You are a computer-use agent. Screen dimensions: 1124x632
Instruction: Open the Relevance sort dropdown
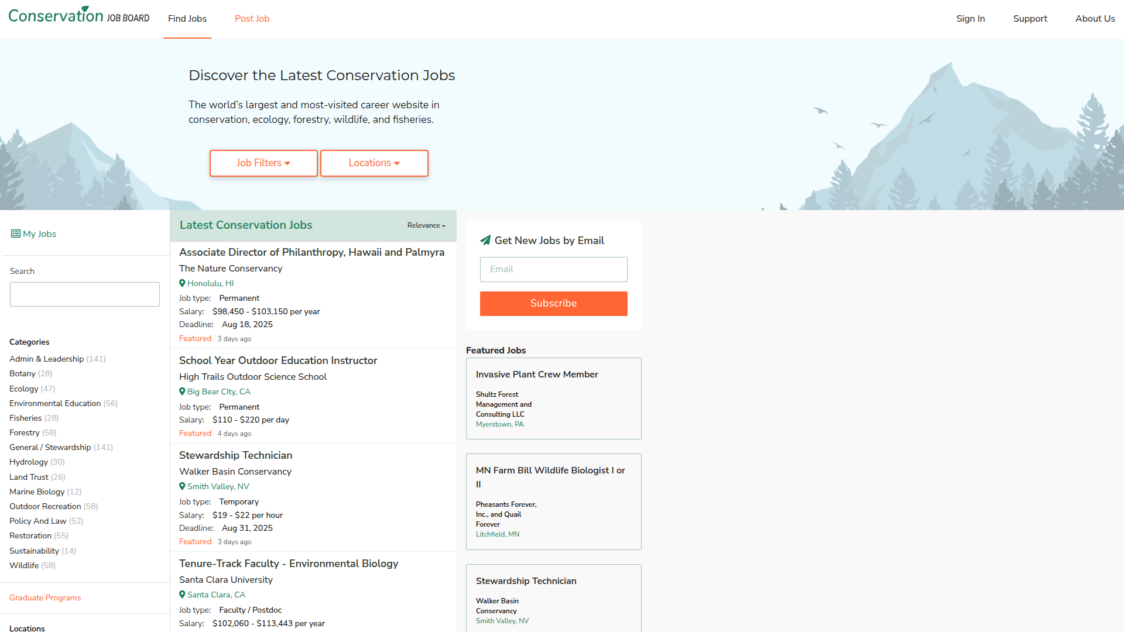coord(426,225)
